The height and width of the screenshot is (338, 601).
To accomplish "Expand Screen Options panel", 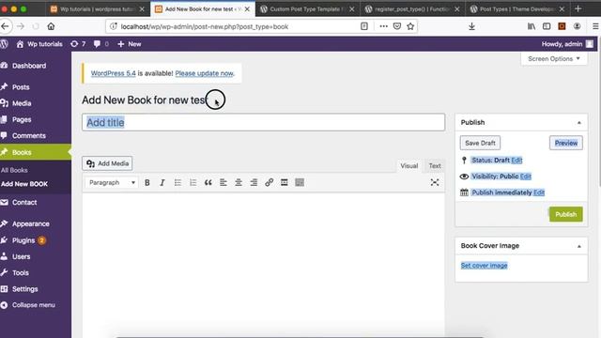I will tap(554, 58).
